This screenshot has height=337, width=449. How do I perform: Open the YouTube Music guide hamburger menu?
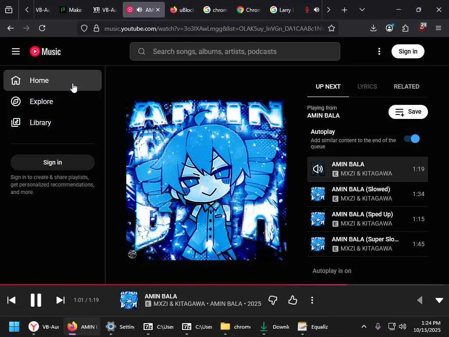tap(16, 52)
